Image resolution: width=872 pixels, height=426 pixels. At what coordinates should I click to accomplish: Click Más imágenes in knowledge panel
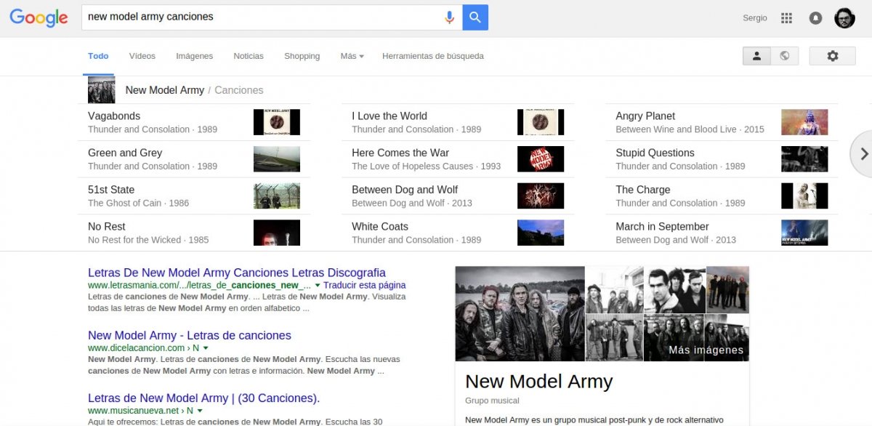(706, 350)
